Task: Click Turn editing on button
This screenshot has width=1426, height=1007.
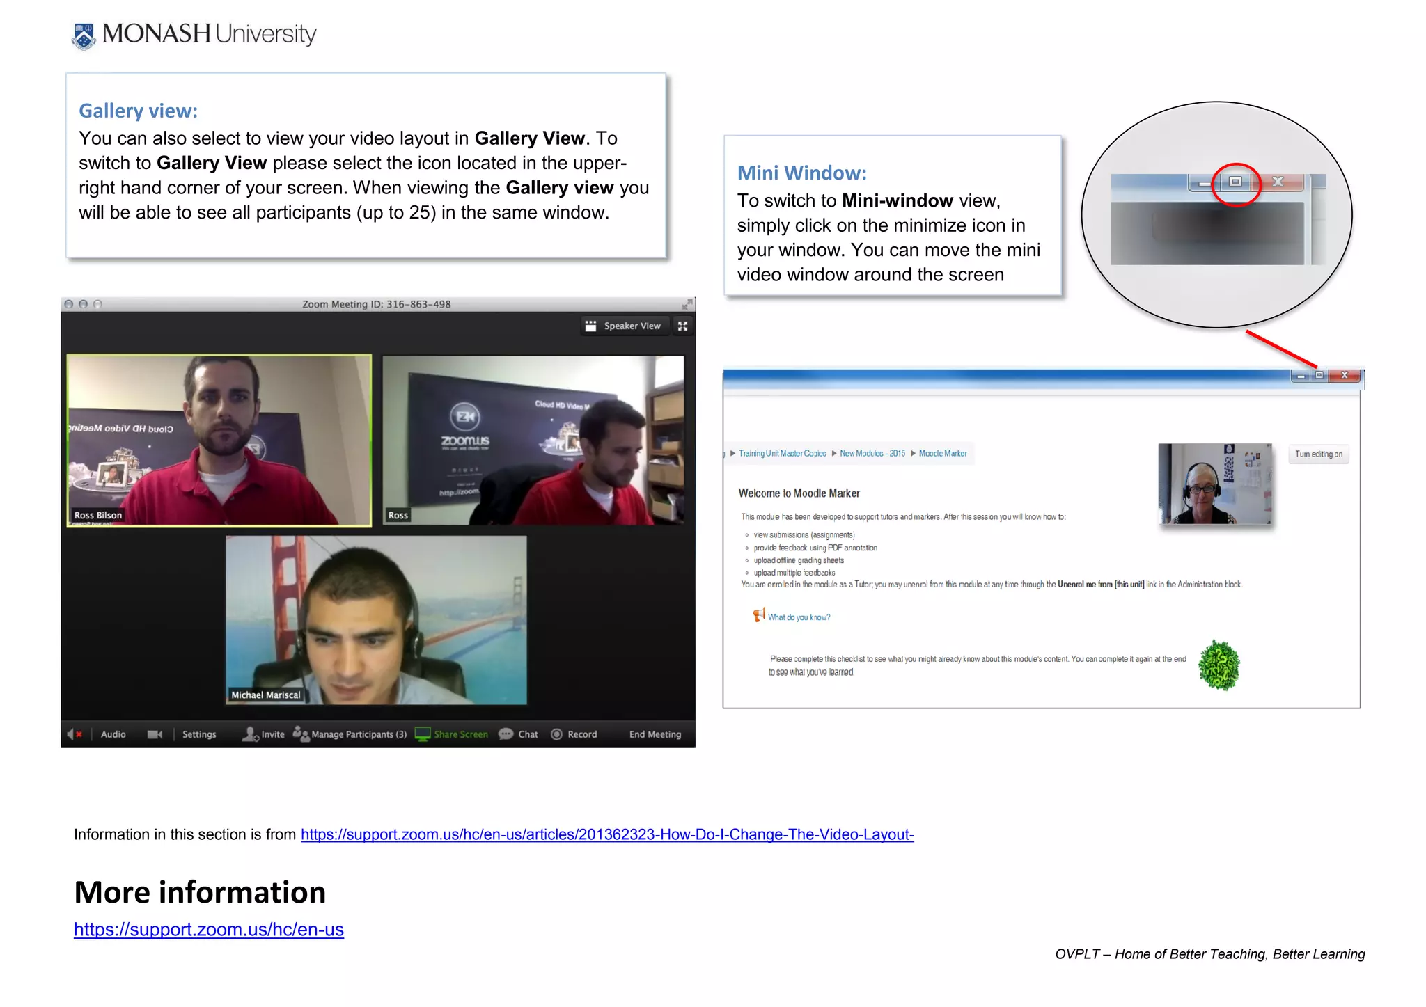Action: pos(1318,454)
